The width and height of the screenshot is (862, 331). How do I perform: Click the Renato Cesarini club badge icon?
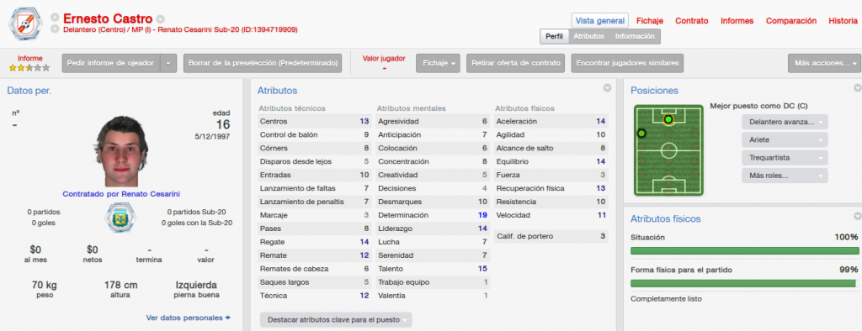click(26, 24)
